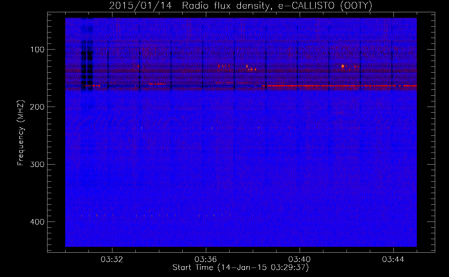The width and height of the screenshot is (449, 277).
Task: Click the 'Frequency (MHZ)' y-axis label
Action: [x=21, y=133]
